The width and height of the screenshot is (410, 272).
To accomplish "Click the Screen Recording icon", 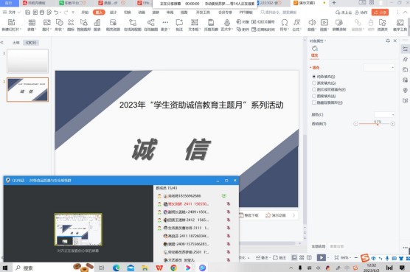I will (339, 25).
